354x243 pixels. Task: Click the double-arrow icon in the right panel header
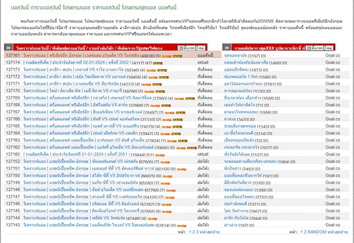pyautogui.click(x=227, y=48)
